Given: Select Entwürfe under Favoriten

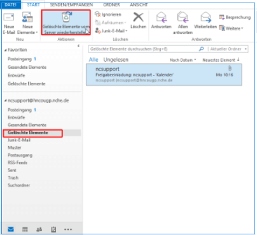Looking at the screenshot, I should [x=17, y=76].
